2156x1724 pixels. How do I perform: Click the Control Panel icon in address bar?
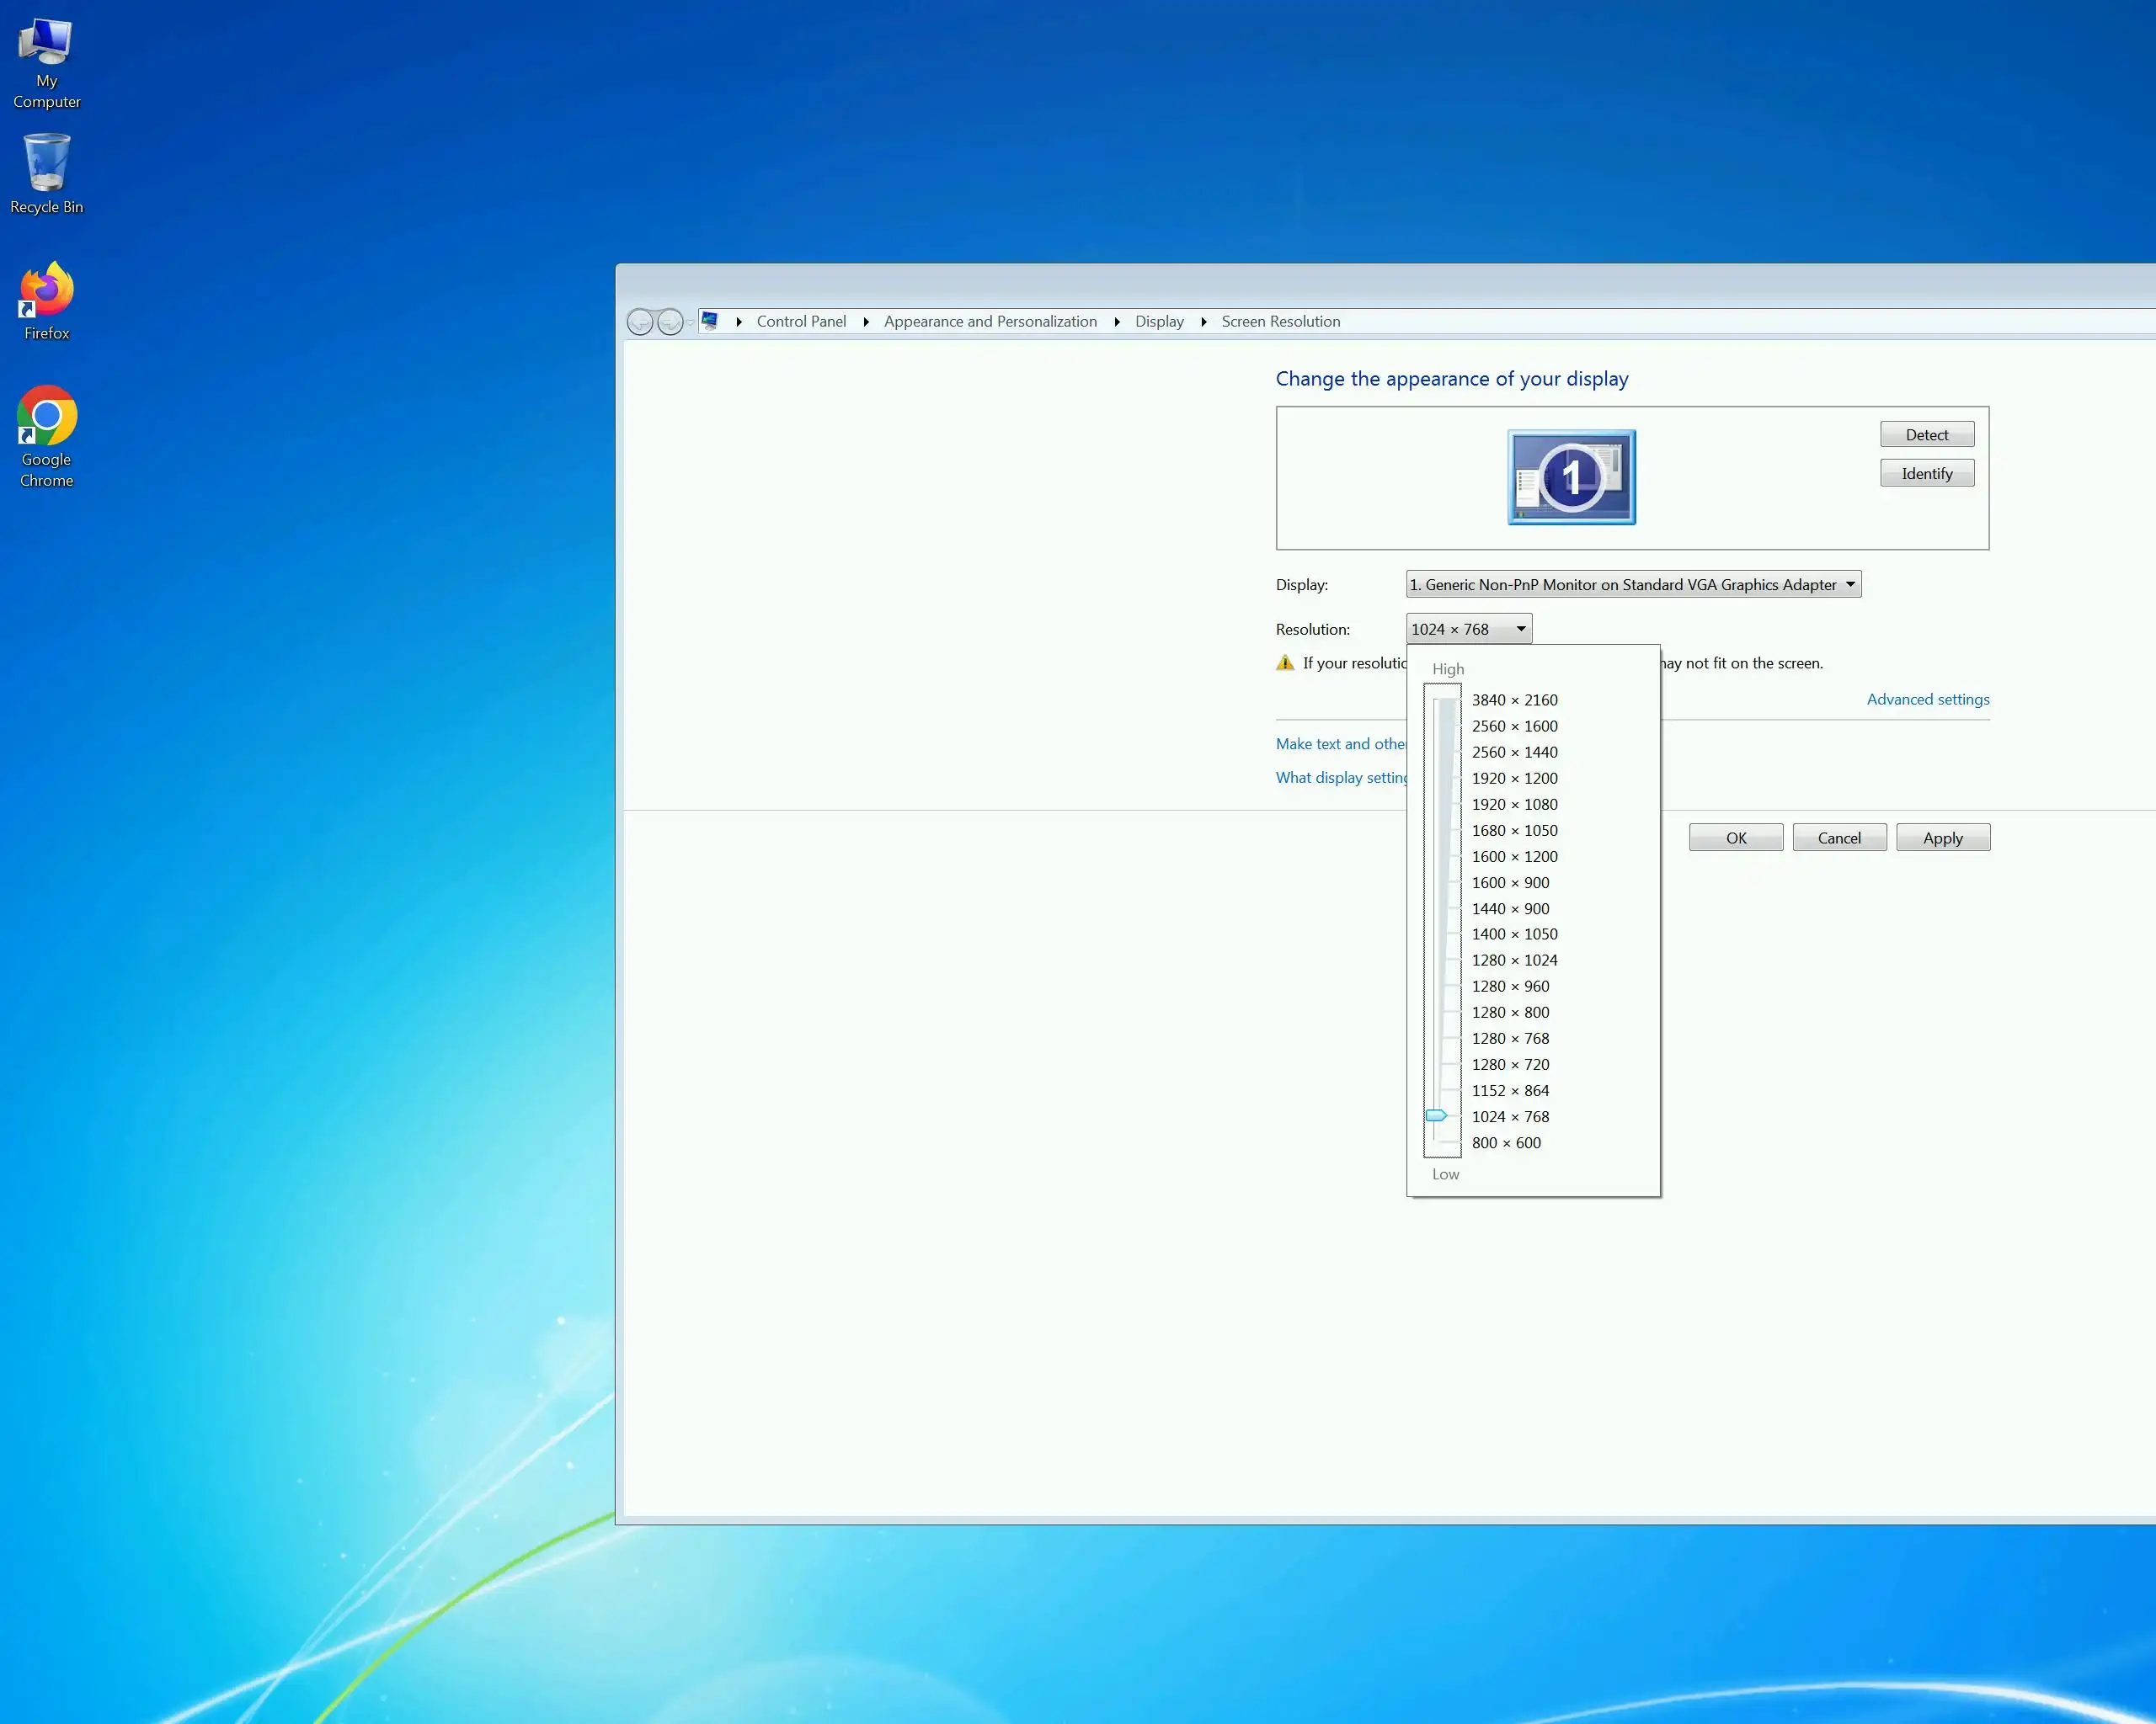coord(710,321)
